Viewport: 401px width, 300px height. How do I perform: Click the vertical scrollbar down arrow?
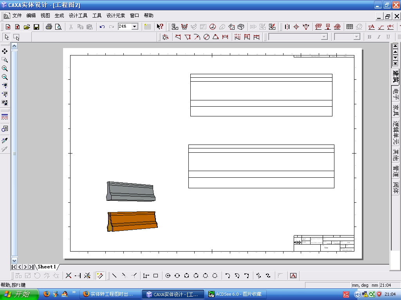point(14,261)
